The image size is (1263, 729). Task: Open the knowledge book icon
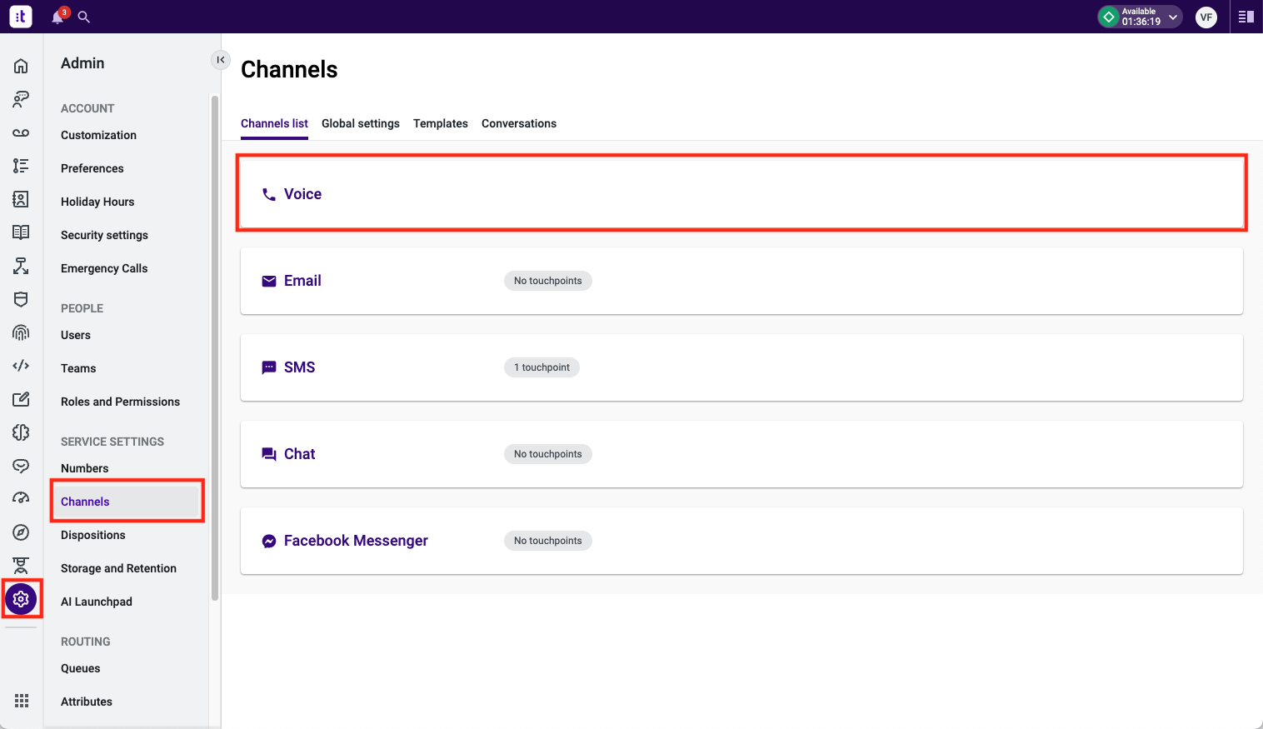point(21,232)
